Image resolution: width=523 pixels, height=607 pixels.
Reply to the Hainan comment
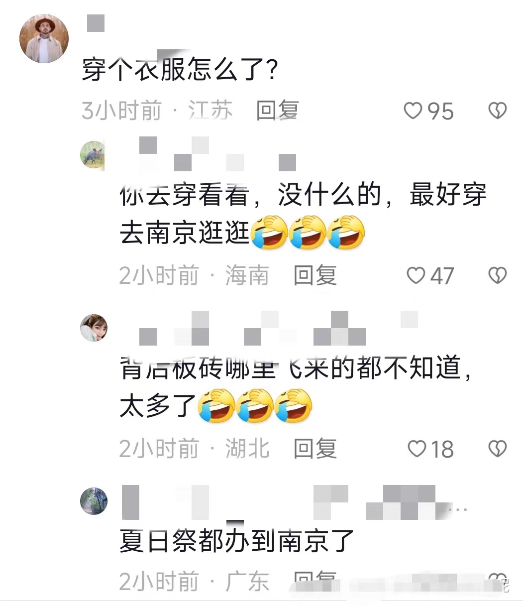(x=315, y=275)
